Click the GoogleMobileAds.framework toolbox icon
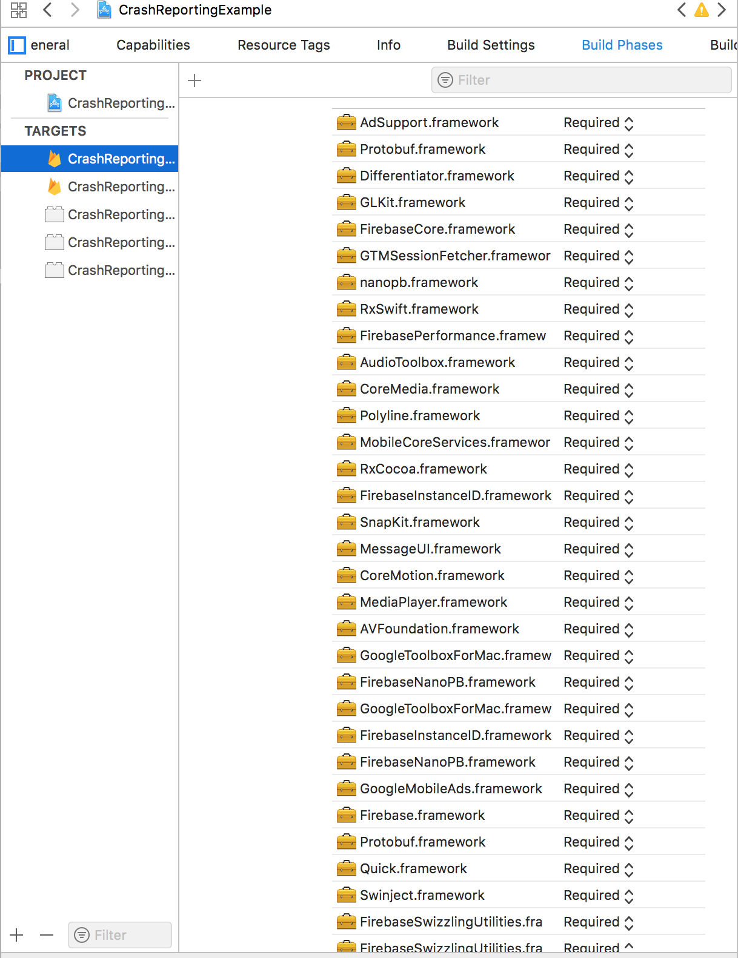 pos(347,788)
